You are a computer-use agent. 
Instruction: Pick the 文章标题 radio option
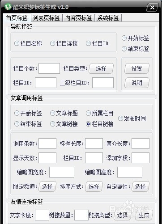pos(64,113)
